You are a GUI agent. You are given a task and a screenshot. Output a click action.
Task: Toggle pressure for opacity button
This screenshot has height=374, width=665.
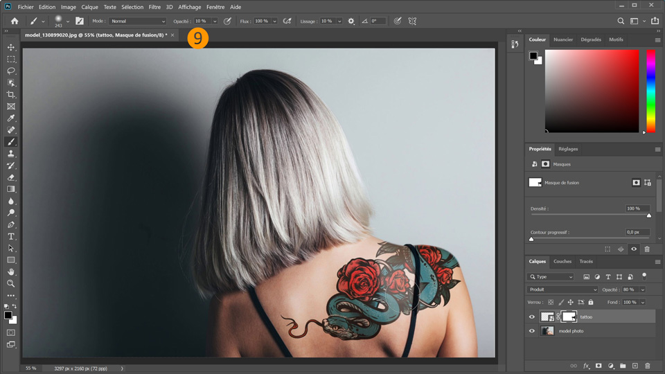[x=228, y=21]
